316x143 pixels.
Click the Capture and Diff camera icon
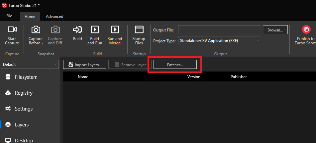click(x=55, y=30)
